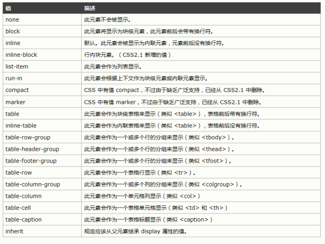Click the 'table-header-group' value cell
The image size is (325, 244).
42,150
